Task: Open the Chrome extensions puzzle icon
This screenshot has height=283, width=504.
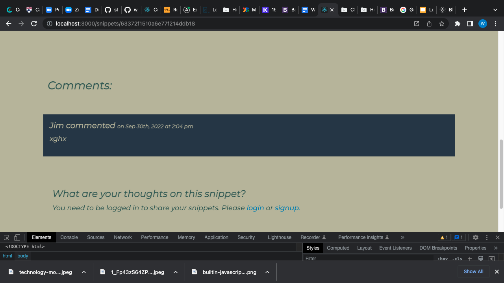Action: (458, 24)
